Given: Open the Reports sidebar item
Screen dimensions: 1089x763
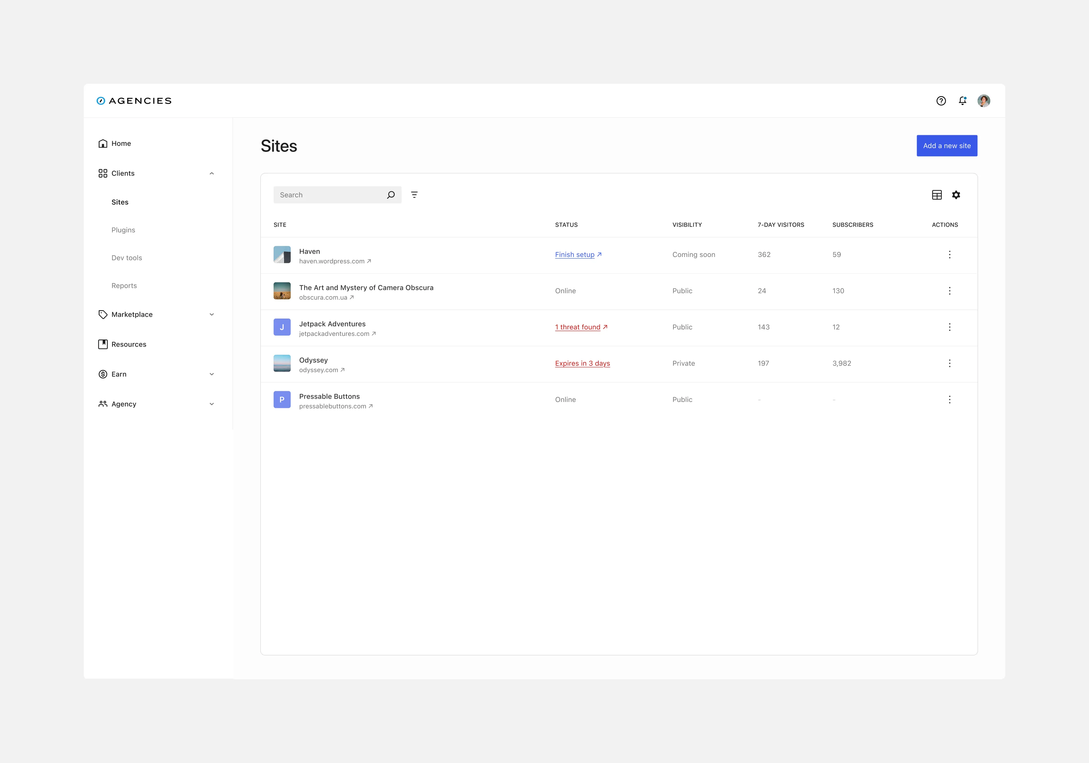Looking at the screenshot, I should pyautogui.click(x=124, y=285).
